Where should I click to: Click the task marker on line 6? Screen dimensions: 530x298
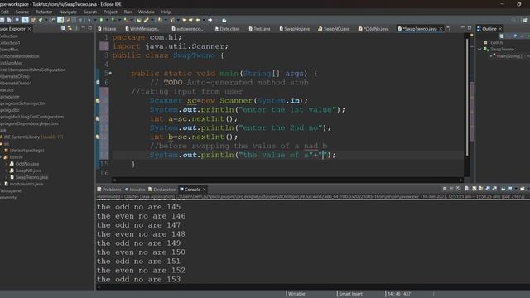click(x=98, y=83)
